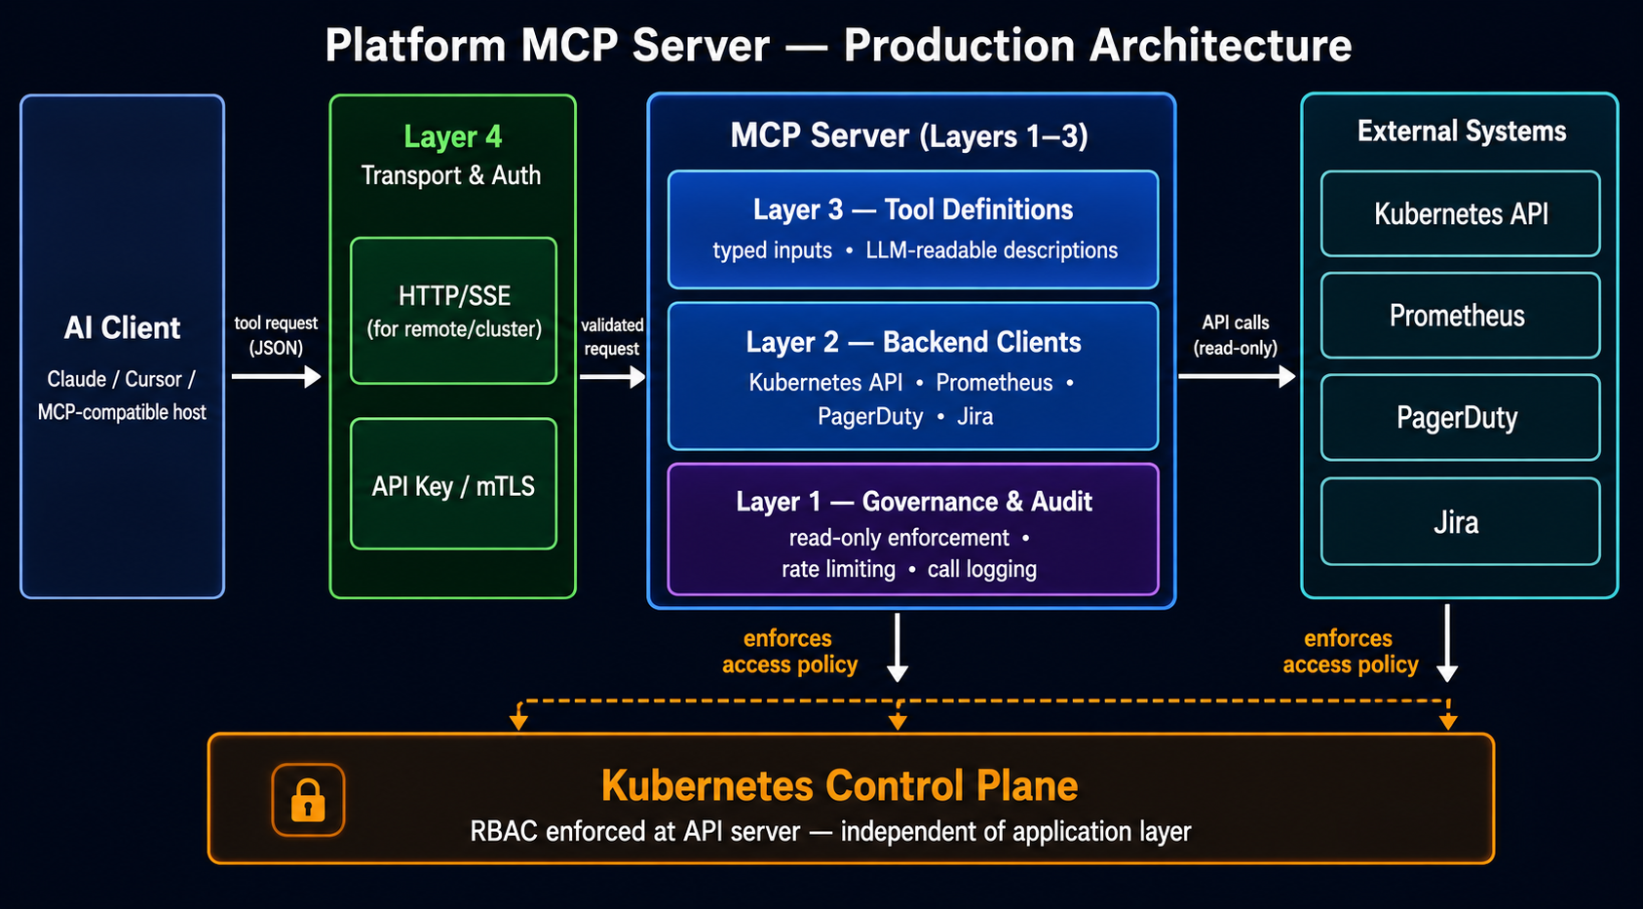Click the PagerDuty external system box

pos(1461,417)
